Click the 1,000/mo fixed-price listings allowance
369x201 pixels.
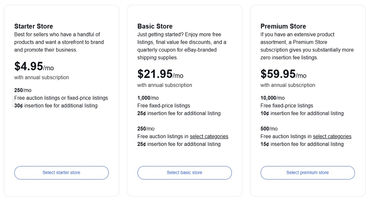point(148,98)
